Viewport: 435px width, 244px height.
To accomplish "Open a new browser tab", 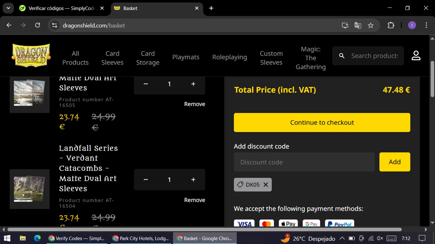I will pos(211,8).
